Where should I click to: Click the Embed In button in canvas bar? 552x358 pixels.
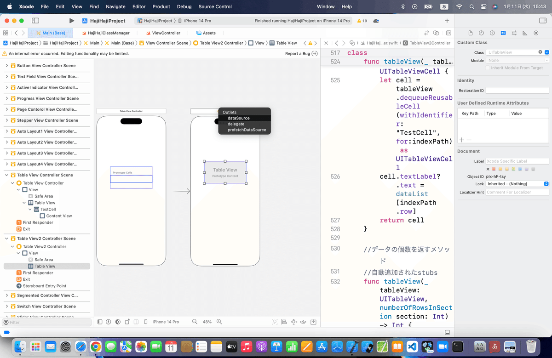coord(313,322)
